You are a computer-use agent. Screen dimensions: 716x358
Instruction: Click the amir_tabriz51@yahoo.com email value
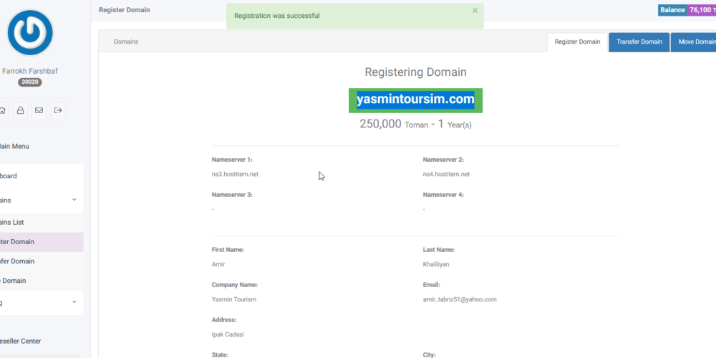(x=460, y=299)
